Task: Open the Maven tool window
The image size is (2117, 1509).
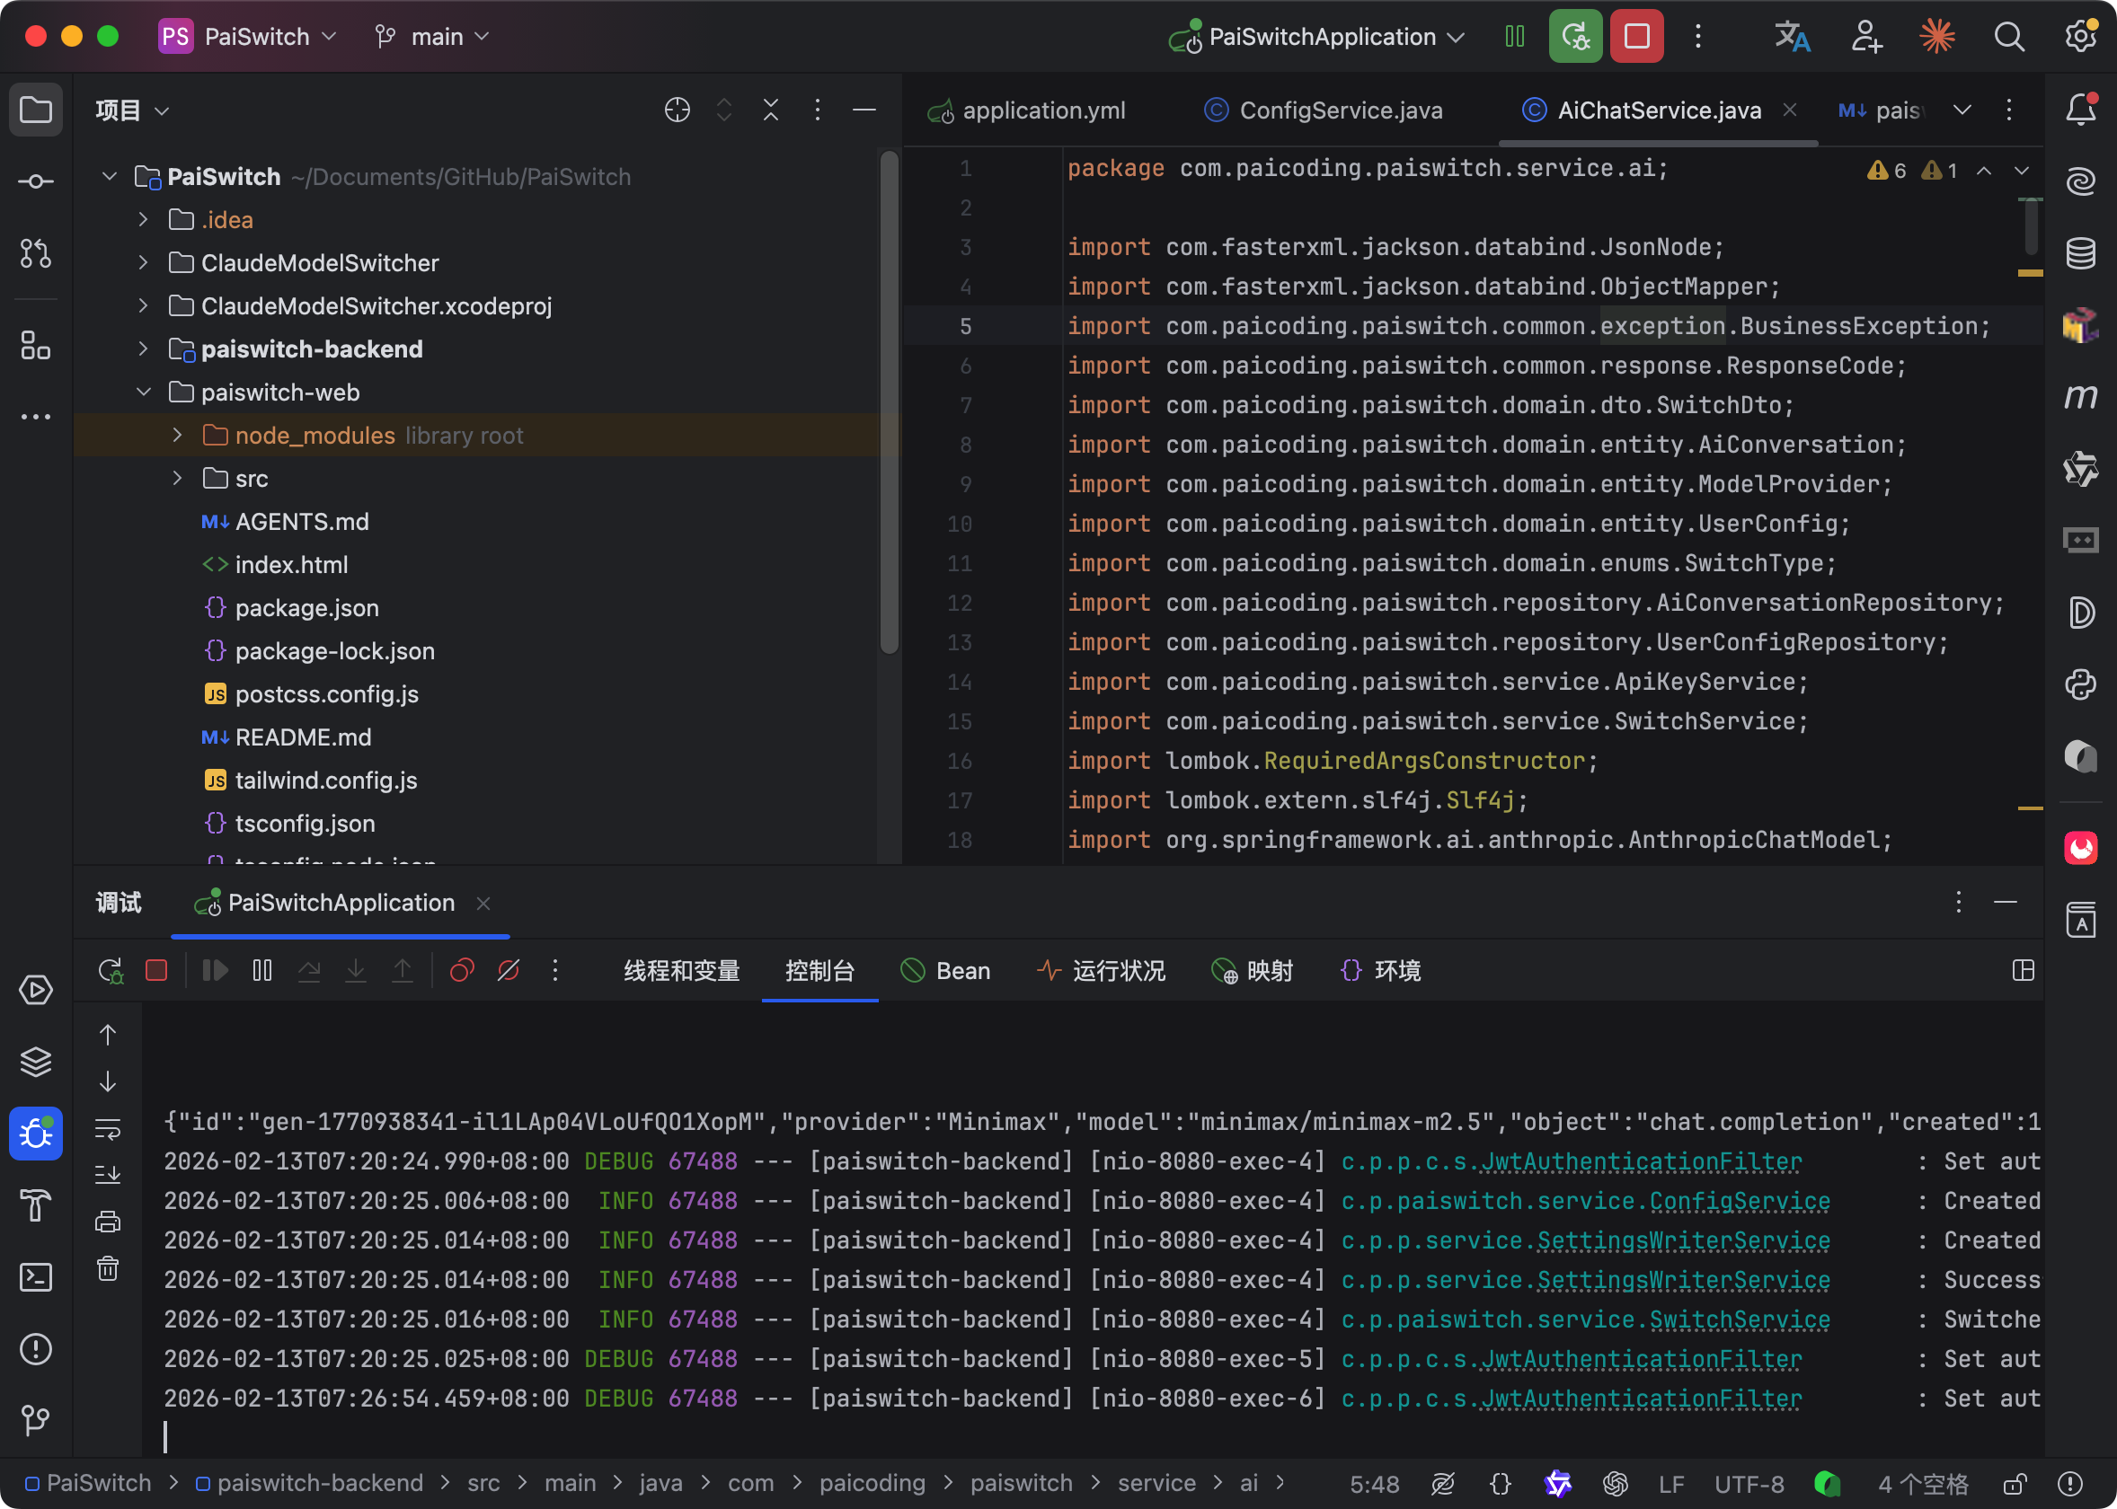Action: [x=2080, y=398]
